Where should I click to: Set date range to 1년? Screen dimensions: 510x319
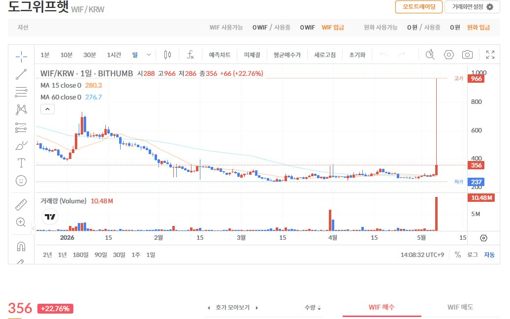click(x=62, y=255)
